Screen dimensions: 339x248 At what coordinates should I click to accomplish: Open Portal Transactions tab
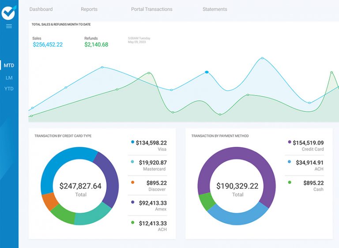[x=151, y=9]
